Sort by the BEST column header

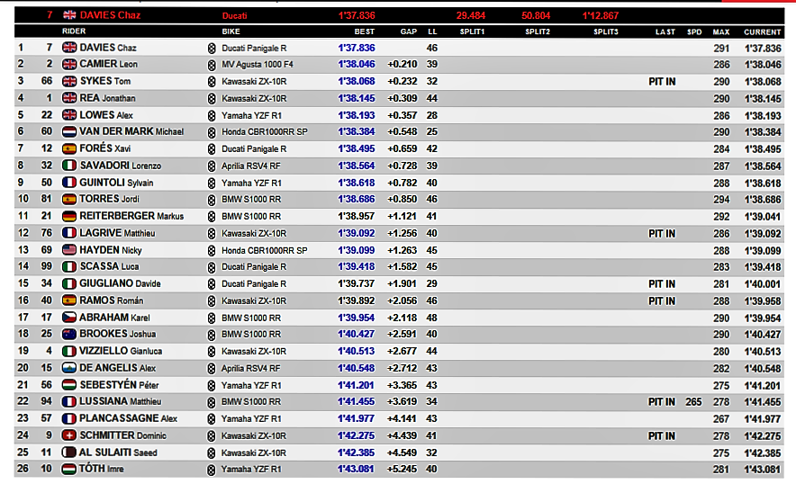pyautogui.click(x=364, y=31)
